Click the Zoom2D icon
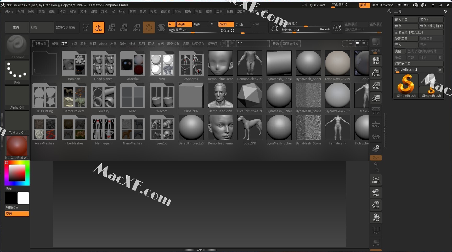452x252 pixels. (x=376, y=73)
